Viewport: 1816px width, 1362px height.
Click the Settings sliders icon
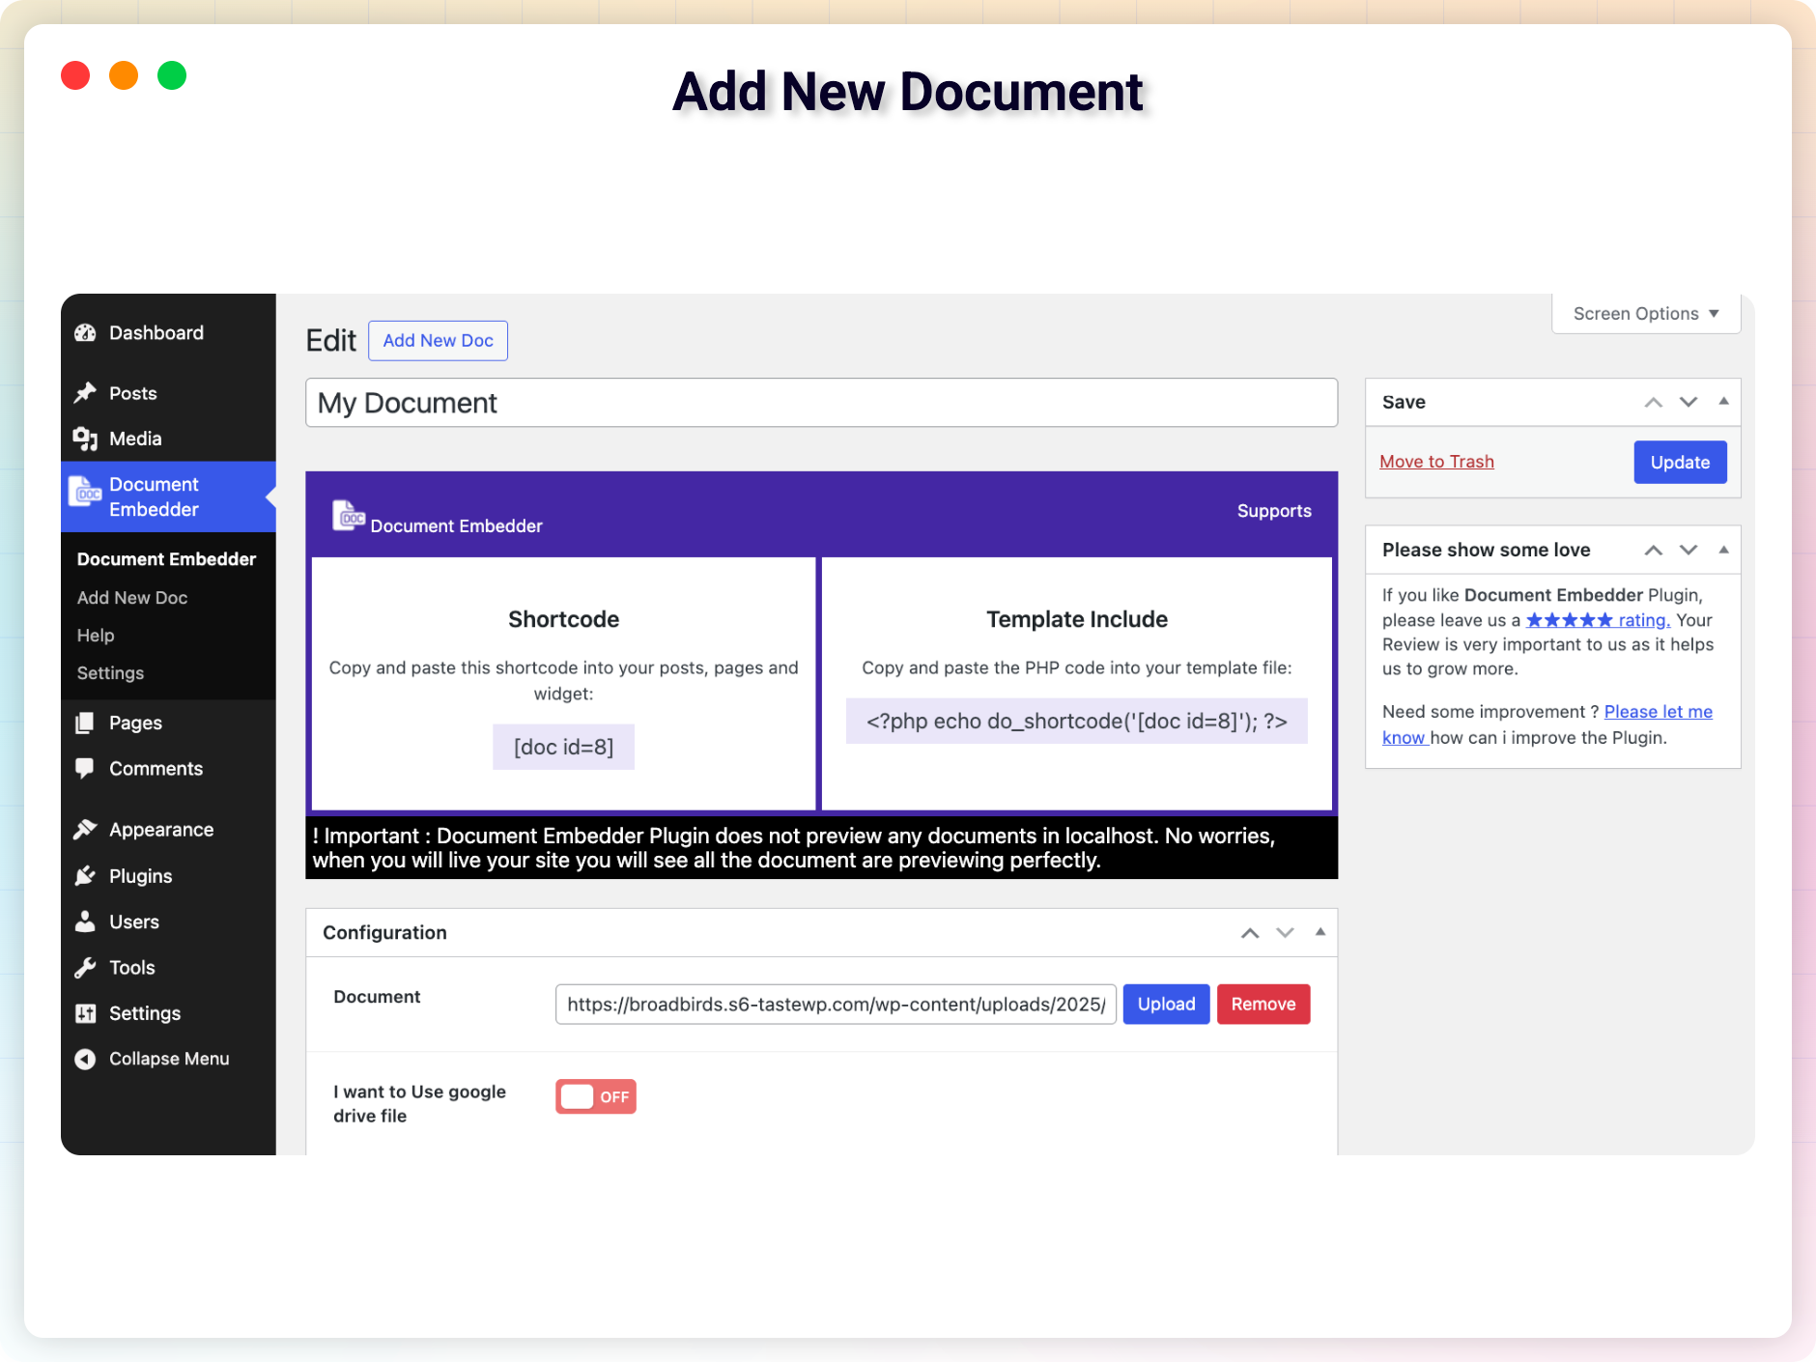pos(85,1013)
